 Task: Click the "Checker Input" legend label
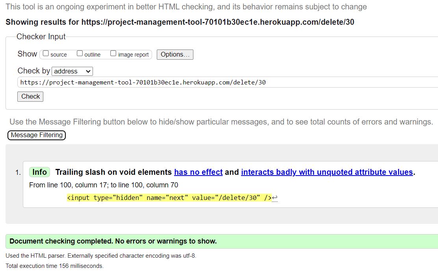(41, 37)
